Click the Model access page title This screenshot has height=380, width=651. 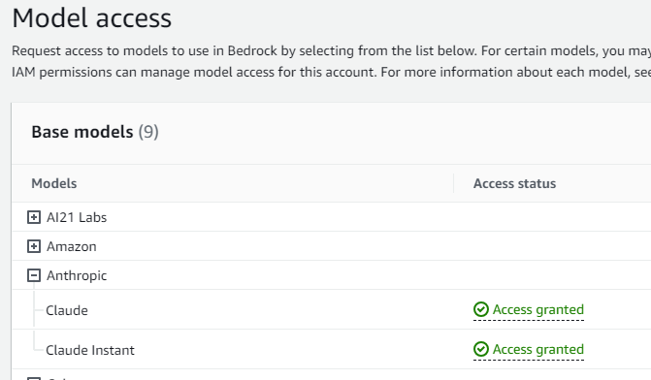[x=92, y=17]
